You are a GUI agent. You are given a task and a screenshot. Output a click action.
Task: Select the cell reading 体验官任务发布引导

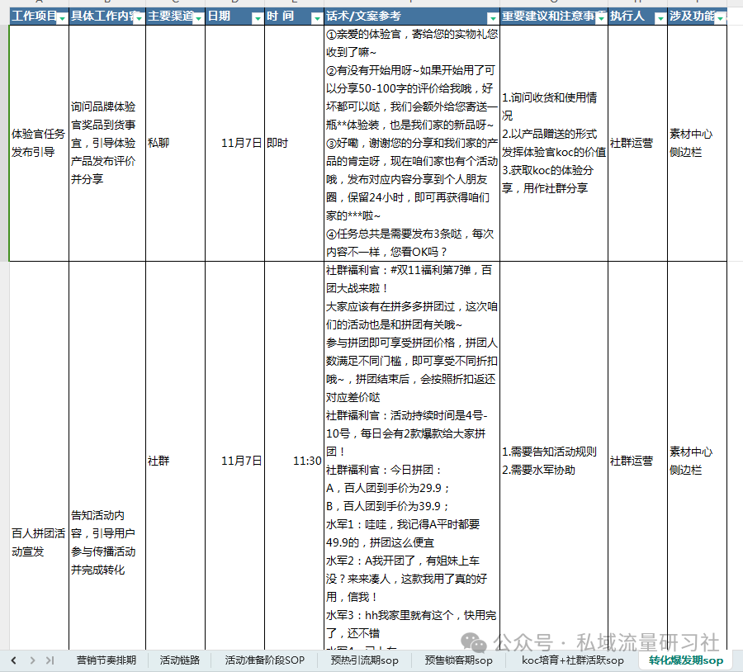tap(40, 143)
